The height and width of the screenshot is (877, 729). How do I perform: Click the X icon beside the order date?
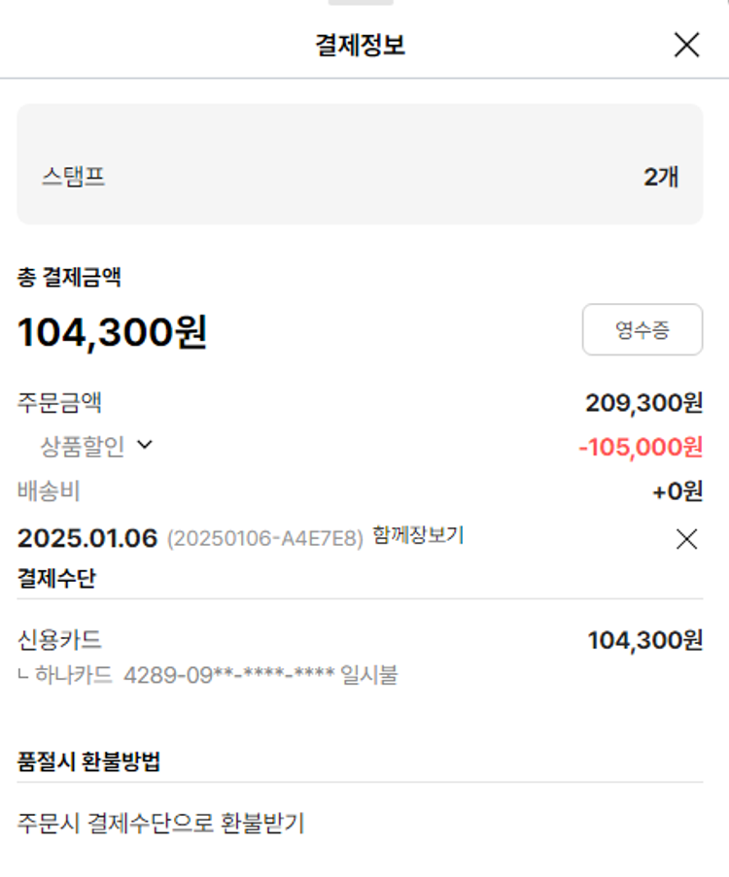point(686,539)
